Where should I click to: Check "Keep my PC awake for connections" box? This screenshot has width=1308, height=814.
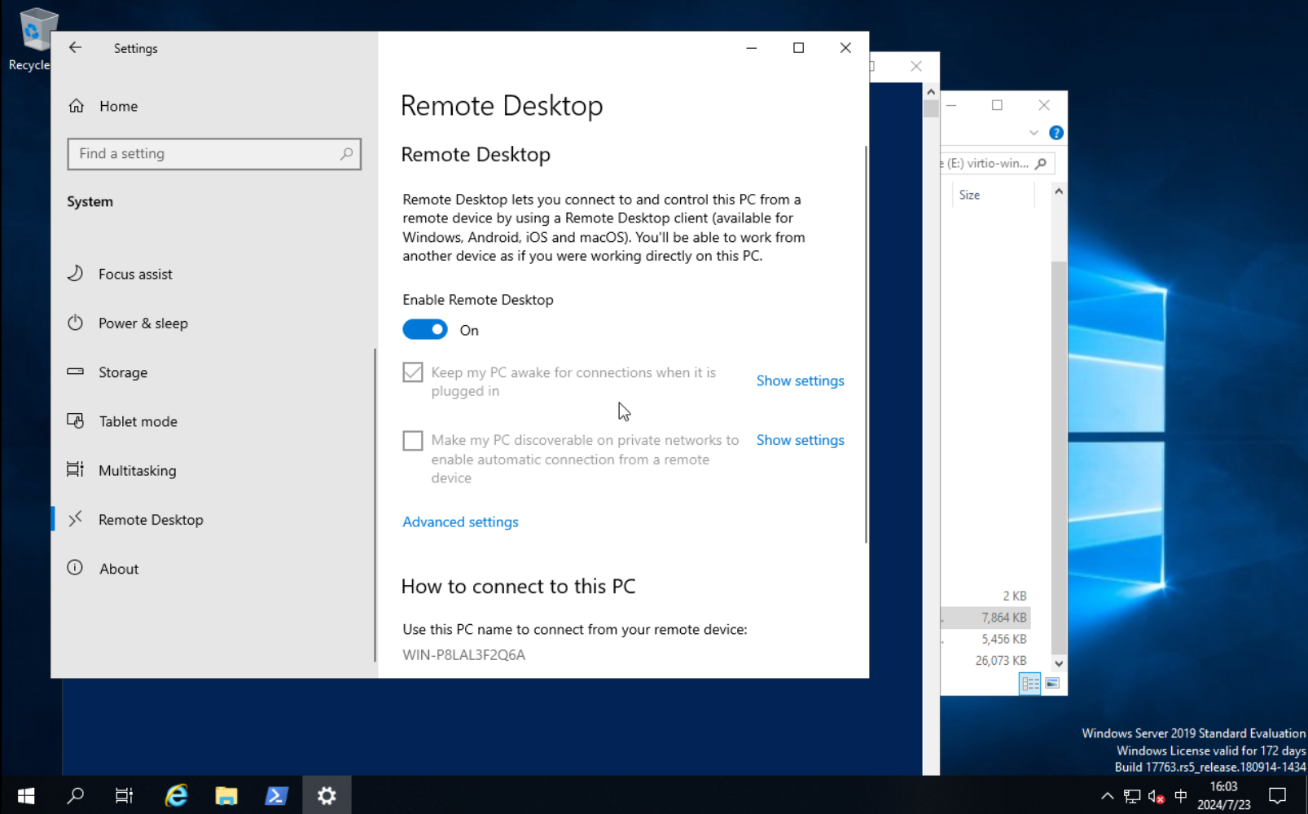pos(413,372)
